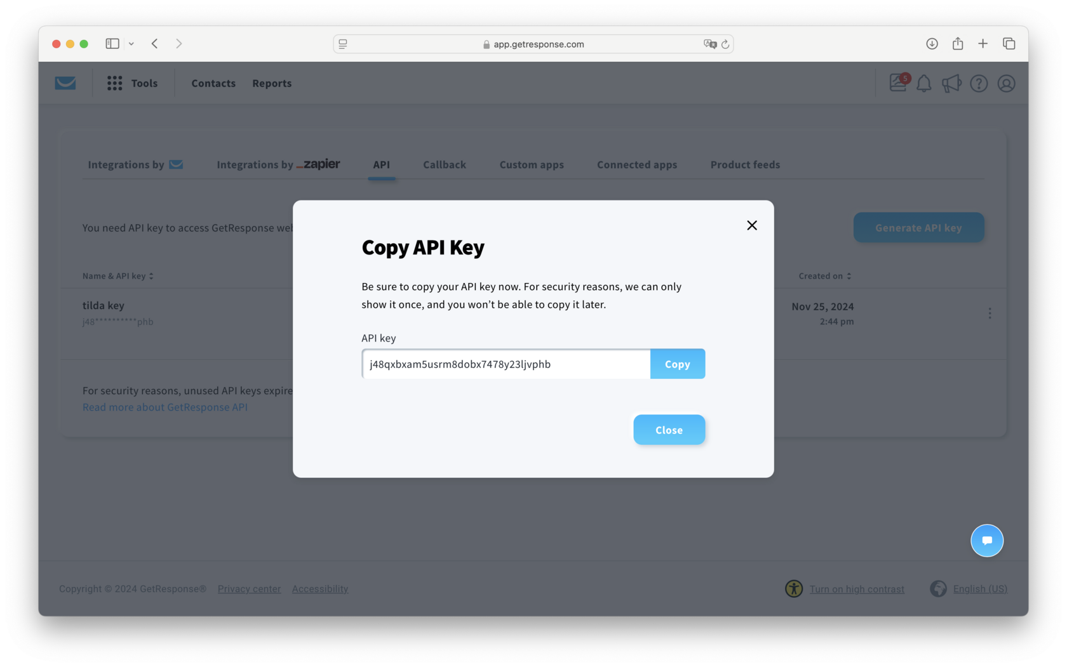1067x667 pixels.
Task: Open the Read more about GetResponse API link
Action: click(164, 407)
